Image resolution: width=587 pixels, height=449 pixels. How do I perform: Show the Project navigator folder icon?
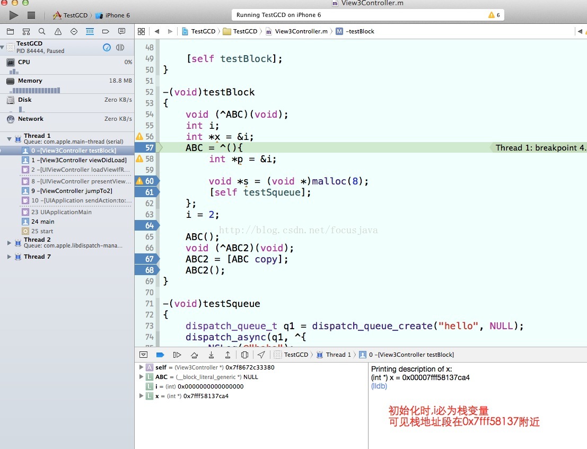(11, 31)
